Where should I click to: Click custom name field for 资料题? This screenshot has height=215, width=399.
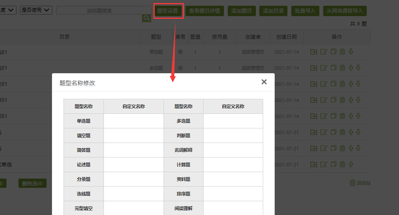coord(233,179)
